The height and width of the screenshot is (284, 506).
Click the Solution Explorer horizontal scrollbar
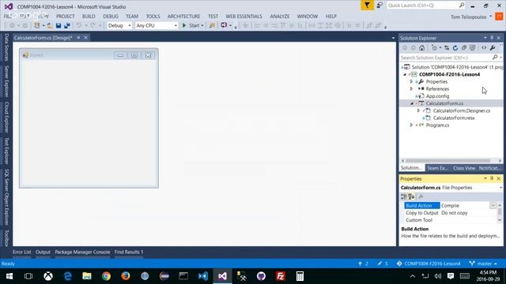[448, 161]
